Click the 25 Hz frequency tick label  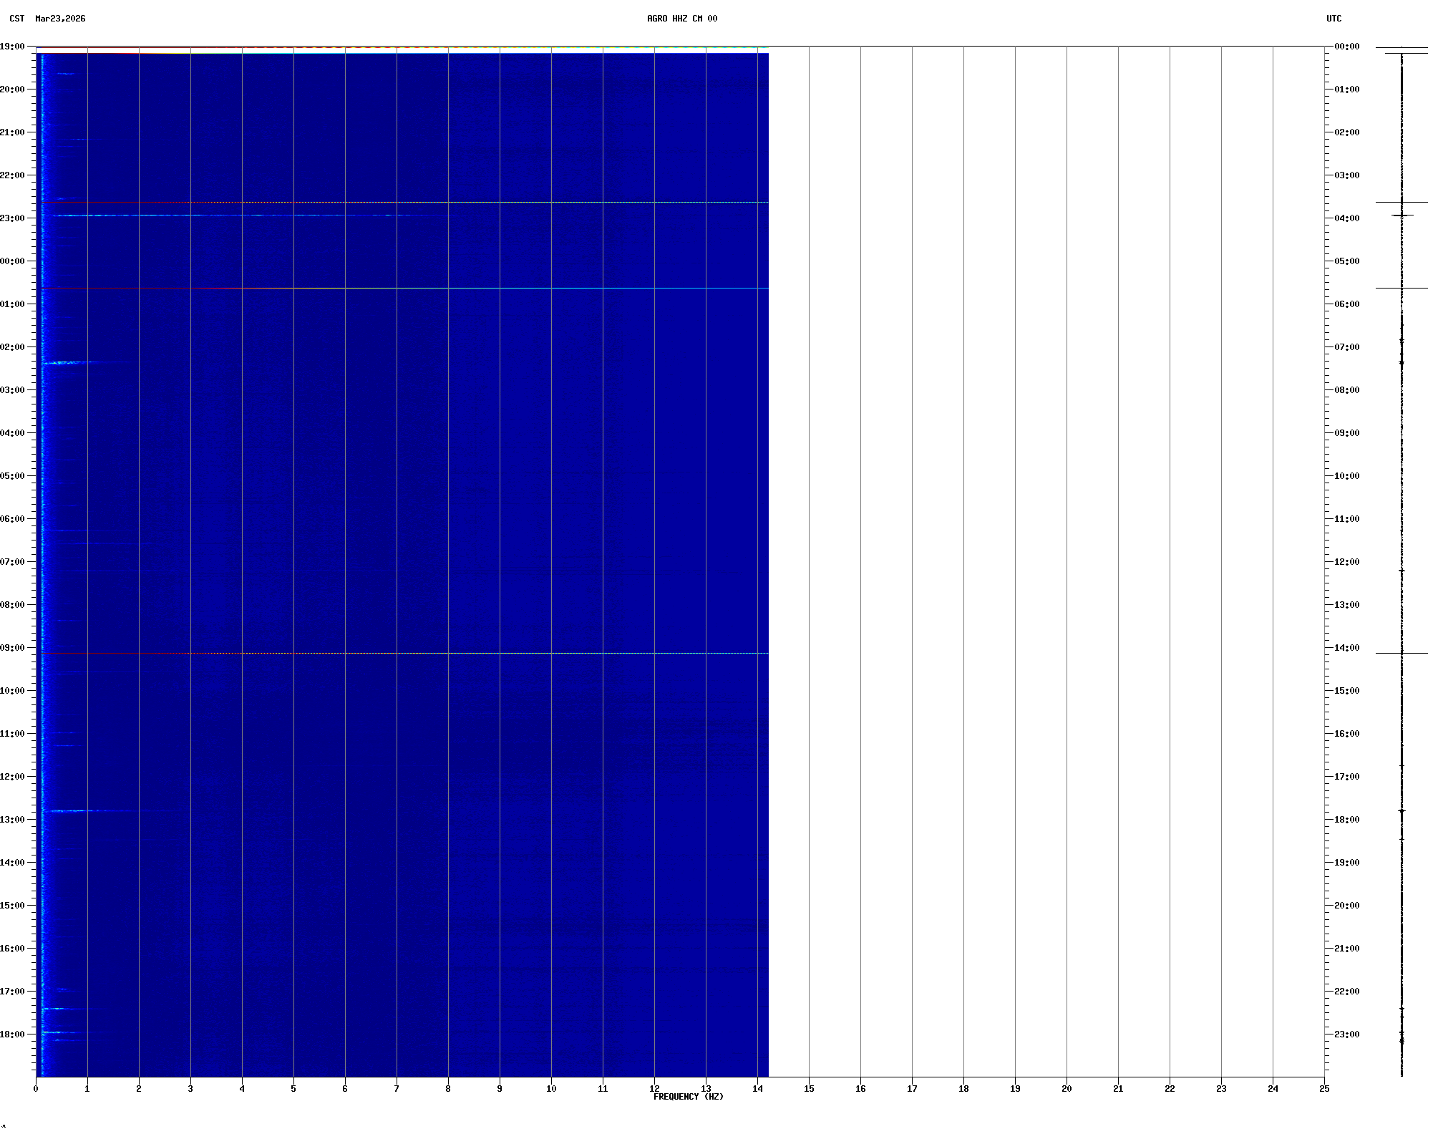click(x=1324, y=1089)
